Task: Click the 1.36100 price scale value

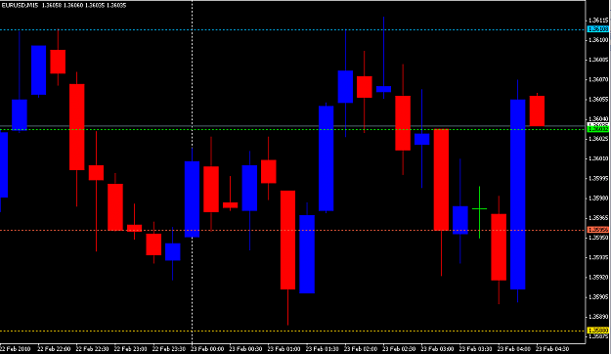Action: point(599,40)
